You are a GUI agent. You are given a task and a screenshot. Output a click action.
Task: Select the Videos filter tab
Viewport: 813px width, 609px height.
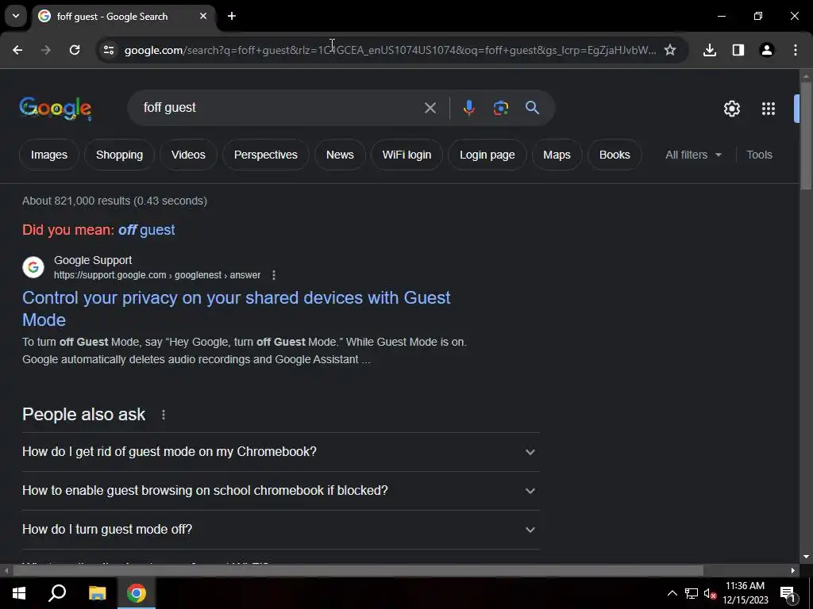point(188,155)
